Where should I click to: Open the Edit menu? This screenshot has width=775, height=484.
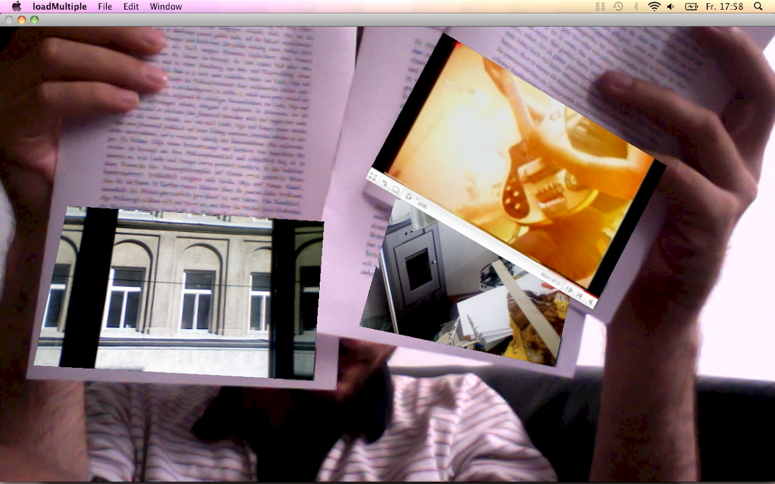(131, 6)
